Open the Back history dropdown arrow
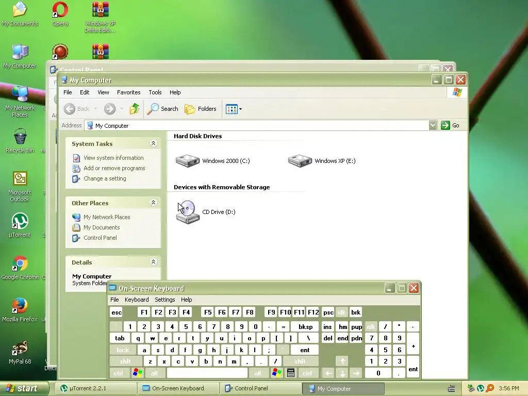Viewport: 528px width, 396px height. (95, 109)
